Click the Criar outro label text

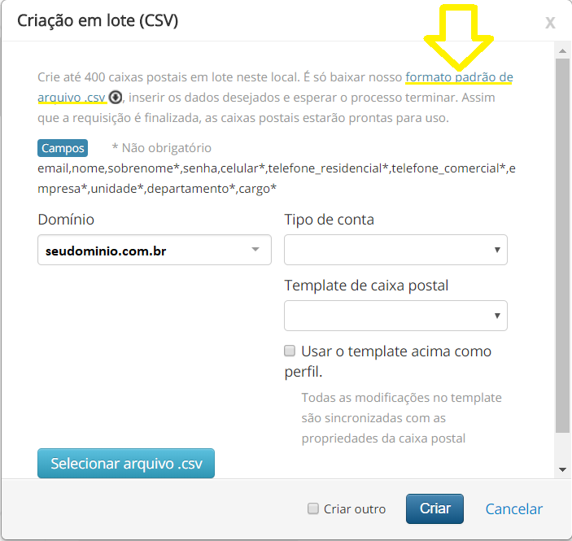[355, 509]
